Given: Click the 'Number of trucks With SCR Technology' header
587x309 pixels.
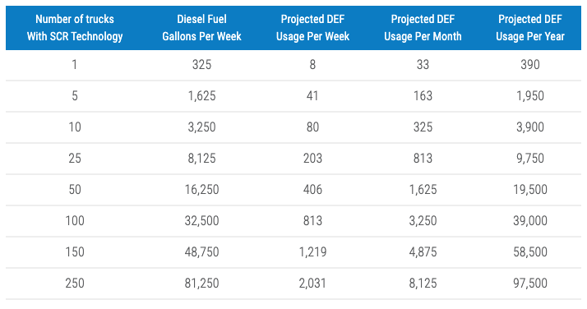Looking at the screenshot, I should pos(75,28).
